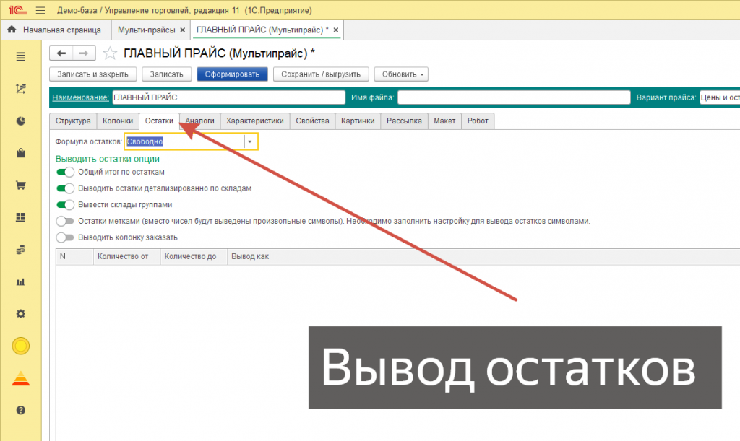Click the Количество от column header
740x441 pixels.
tap(127, 256)
